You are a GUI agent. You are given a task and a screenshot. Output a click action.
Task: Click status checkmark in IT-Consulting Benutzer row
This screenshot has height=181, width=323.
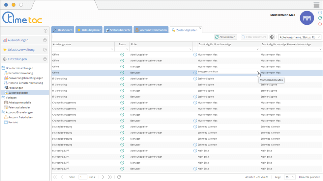coord(122,97)
